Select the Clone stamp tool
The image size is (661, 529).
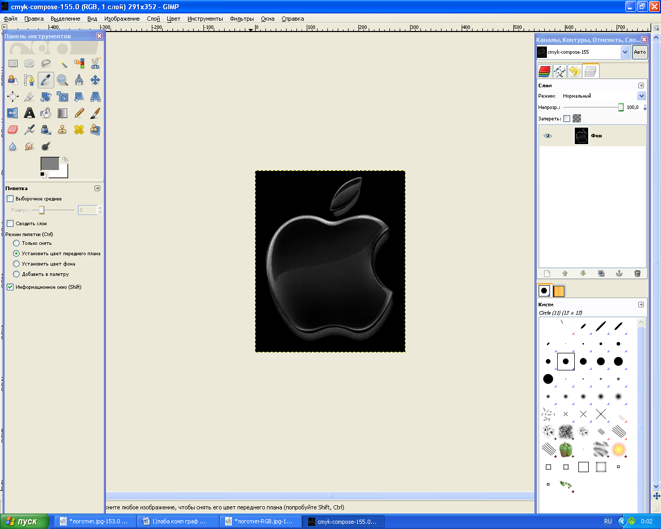point(62,130)
